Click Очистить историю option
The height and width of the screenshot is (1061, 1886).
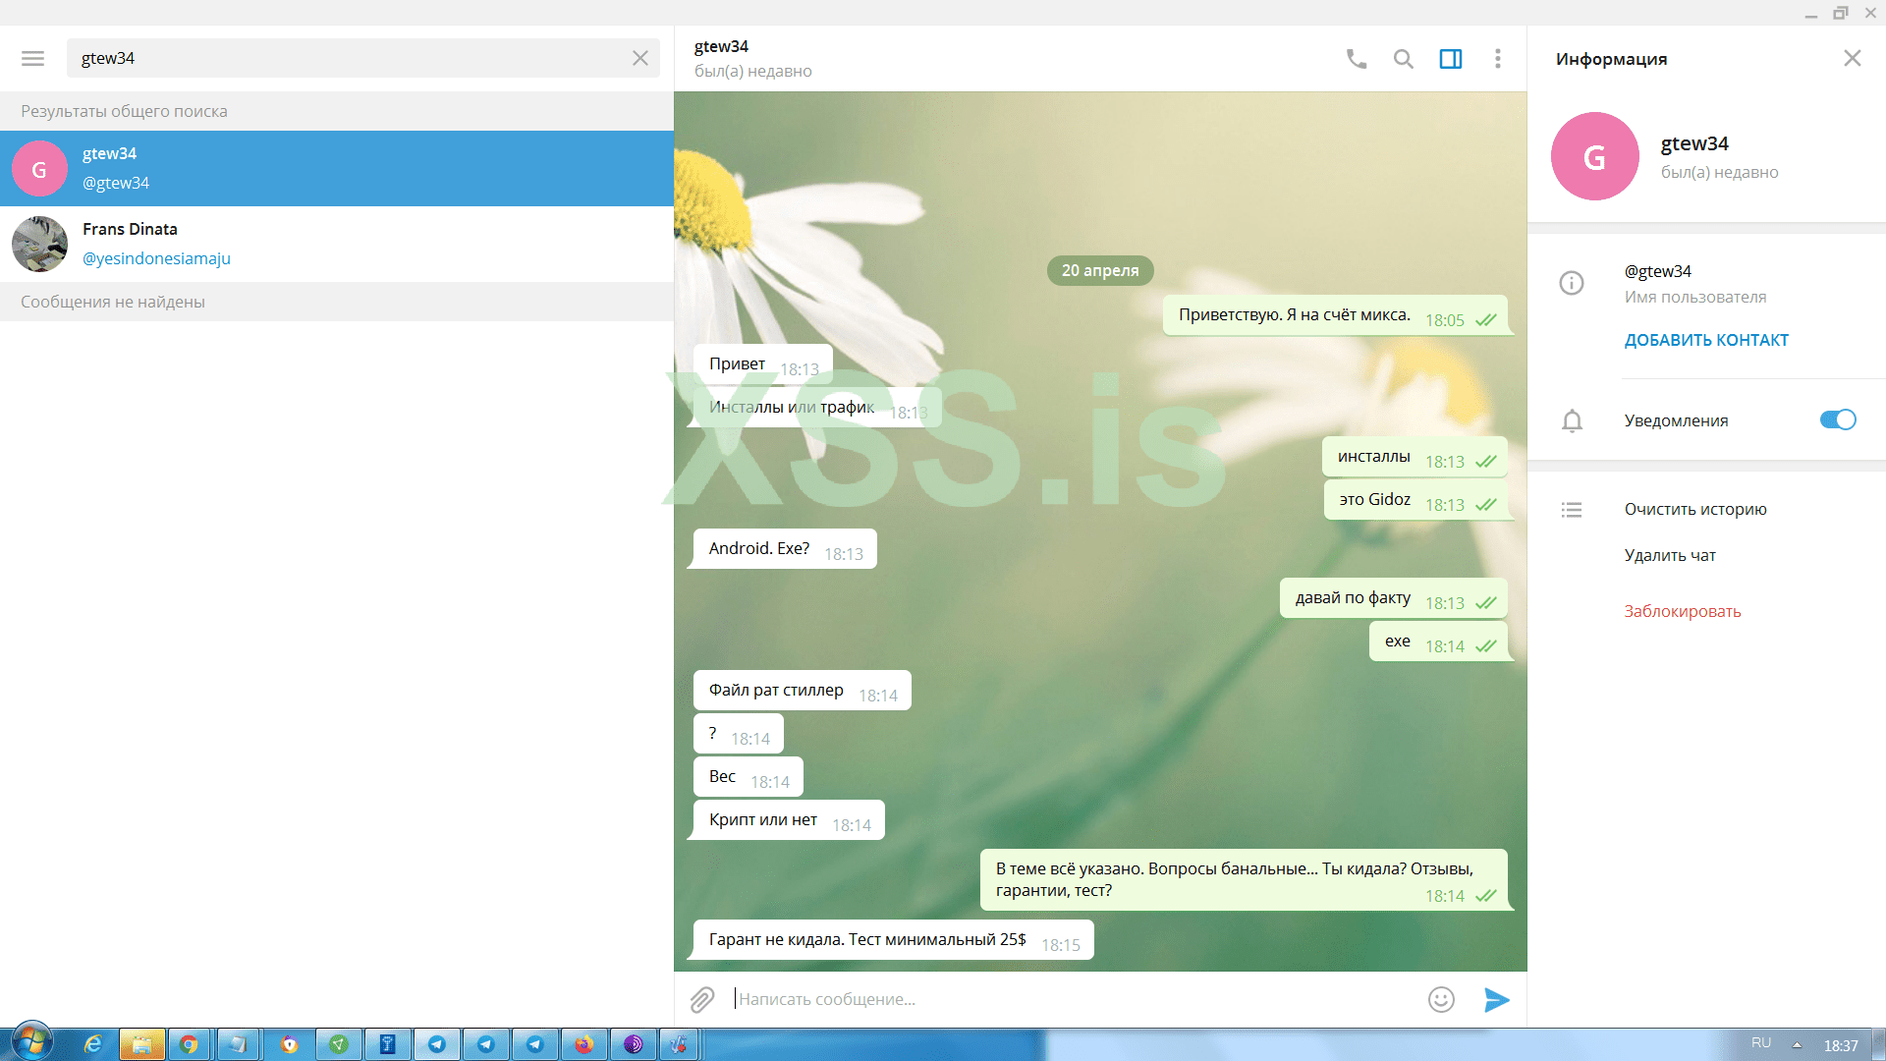(1694, 509)
